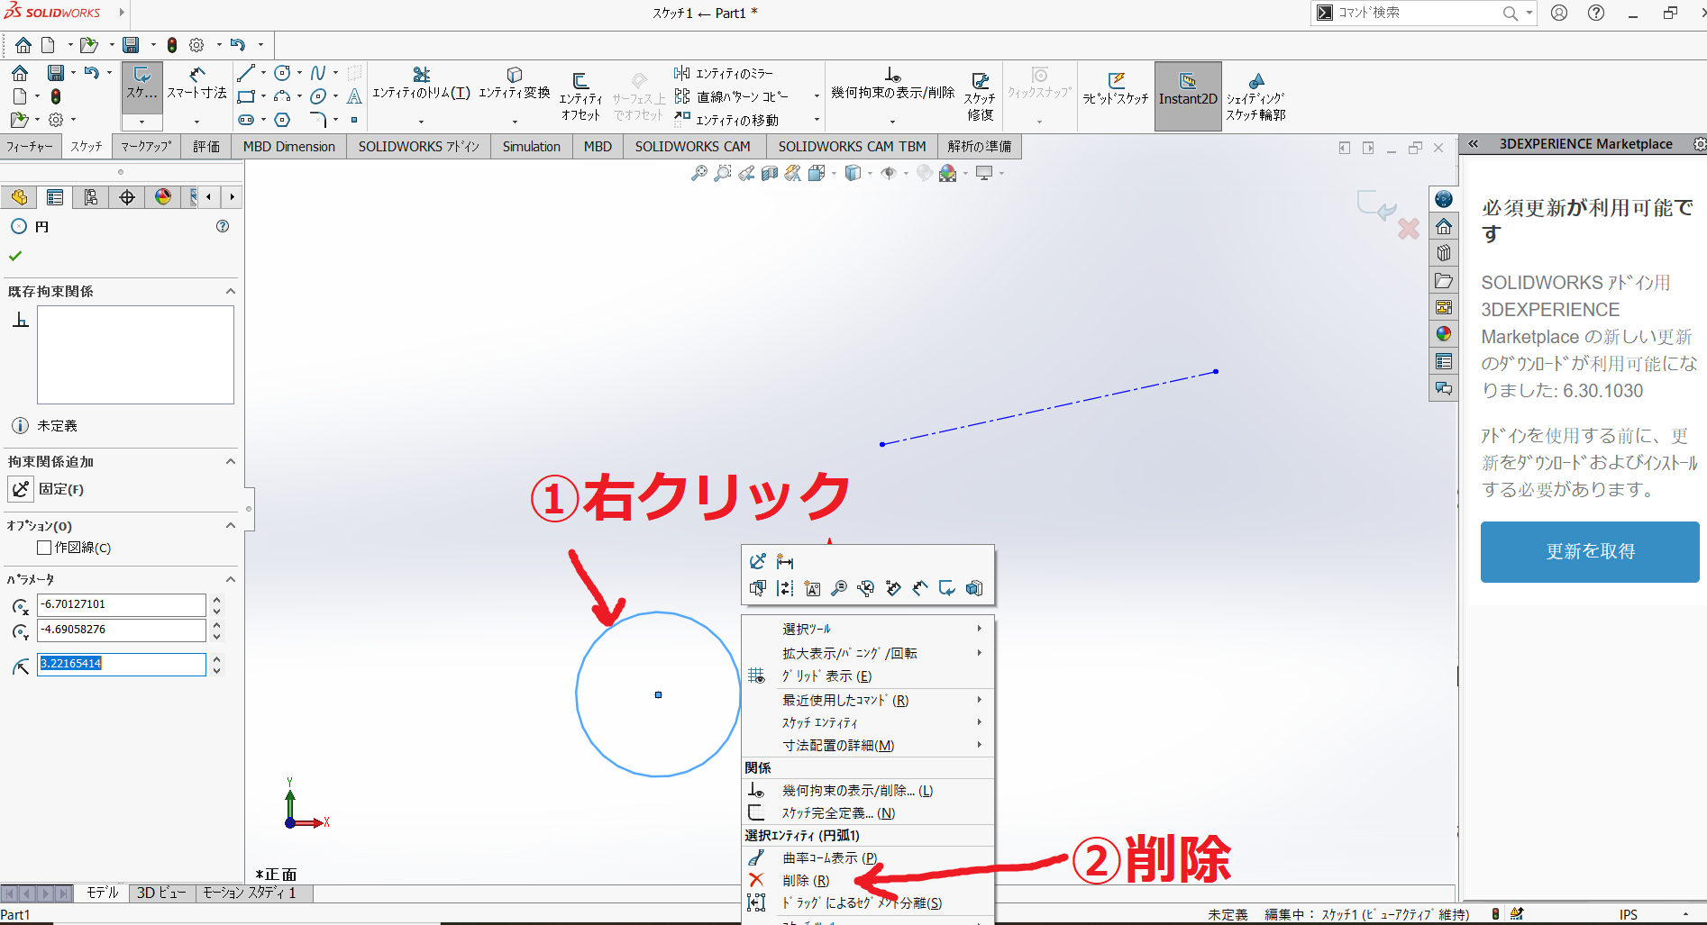Screen dimensions: 1707x925
Task: Click the radius value input field
Action: [122, 664]
